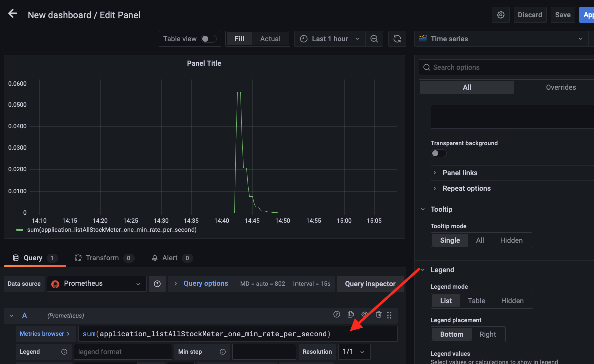Open data source help icon

pyautogui.click(x=157, y=284)
